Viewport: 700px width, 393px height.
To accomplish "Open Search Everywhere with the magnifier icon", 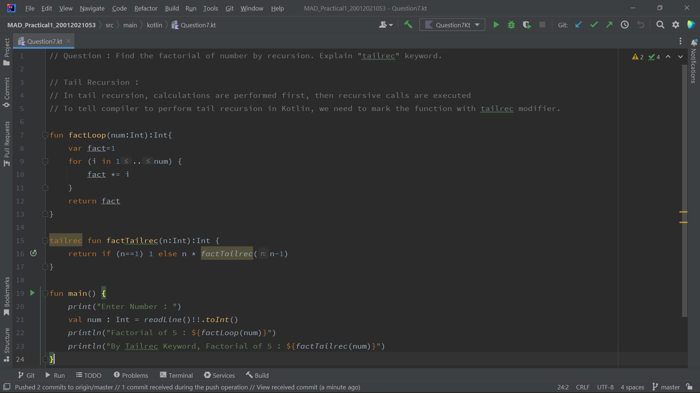I will (660, 24).
